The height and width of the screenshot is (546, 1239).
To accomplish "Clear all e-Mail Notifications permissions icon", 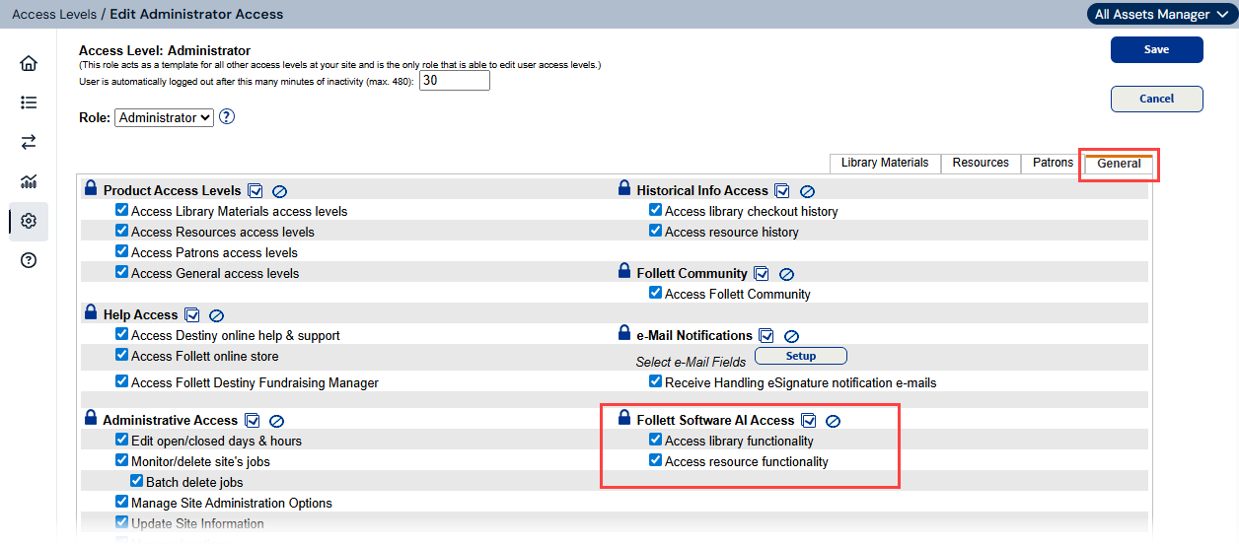I will point(791,336).
